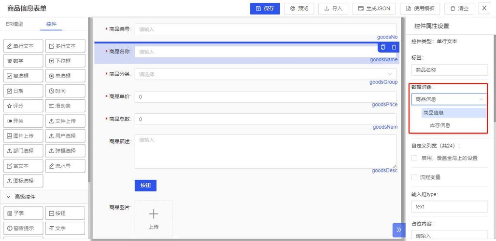The width and height of the screenshot is (496, 241).
Task: Click the 清空 button
Action: click(459, 9)
